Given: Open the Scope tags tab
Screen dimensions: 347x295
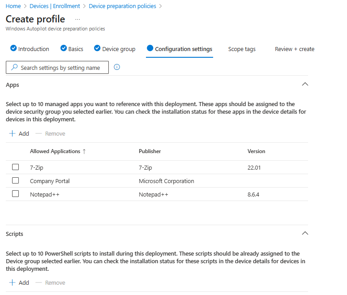Looking at the screenshot, I should [242, 49].
